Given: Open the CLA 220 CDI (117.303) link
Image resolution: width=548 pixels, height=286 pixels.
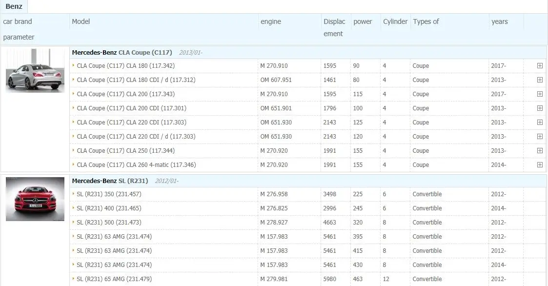Looking at the screenshot, I should pyautogui.click(x=131, y=123).
